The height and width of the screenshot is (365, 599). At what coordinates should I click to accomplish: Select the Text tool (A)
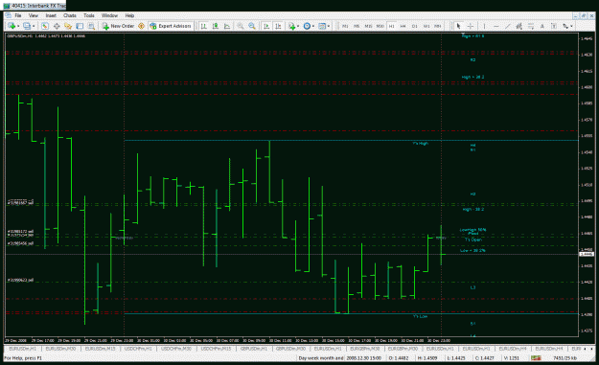click(542, 26)
